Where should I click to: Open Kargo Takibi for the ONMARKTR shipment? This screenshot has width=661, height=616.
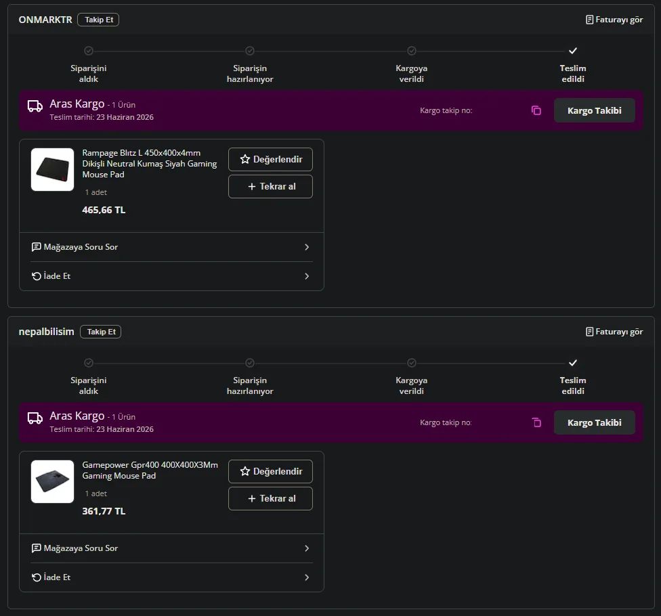point(595,110)
